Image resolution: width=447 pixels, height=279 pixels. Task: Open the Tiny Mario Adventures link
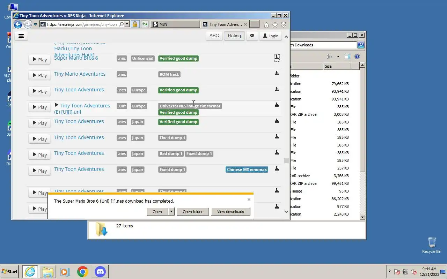click(80, 74)
